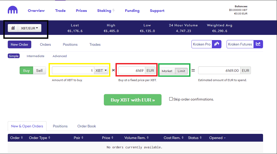The width and height of the screenshot is (277, 154).
Task: Click the chart bars icon beside XBT/EUR
Action: (x=13, y=28)
